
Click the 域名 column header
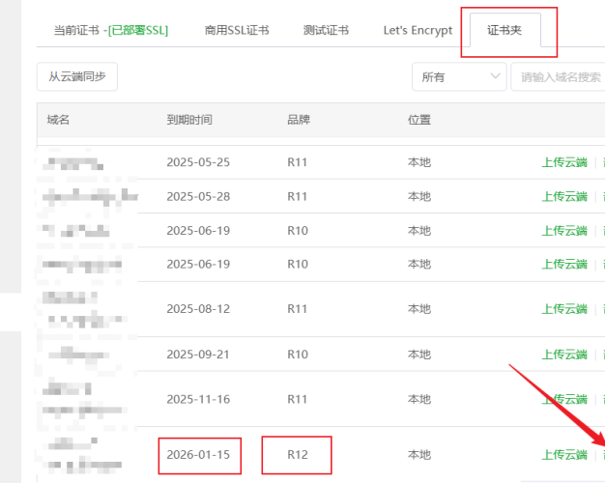coord(58,120)
